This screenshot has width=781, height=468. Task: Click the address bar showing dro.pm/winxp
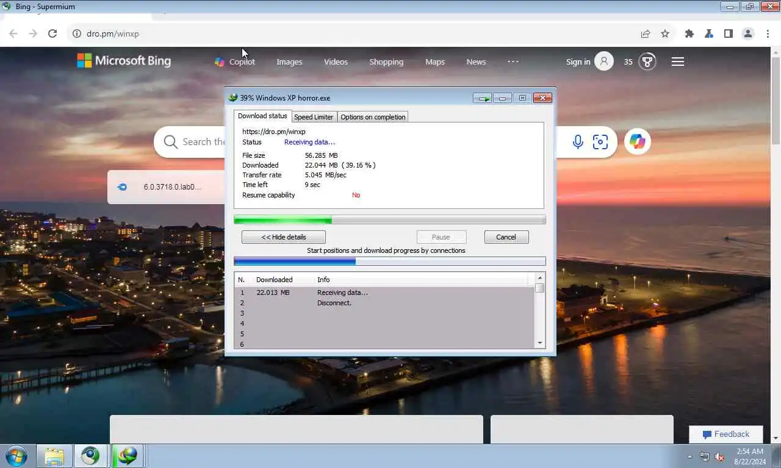tap(351, 34)
